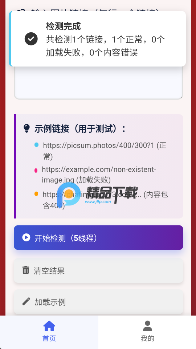Click the 检测完成 notification title
The width and height of the screenshot is (196, 349).
[63, 26]
